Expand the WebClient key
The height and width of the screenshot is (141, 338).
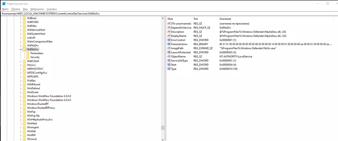[x=21, y=61]
